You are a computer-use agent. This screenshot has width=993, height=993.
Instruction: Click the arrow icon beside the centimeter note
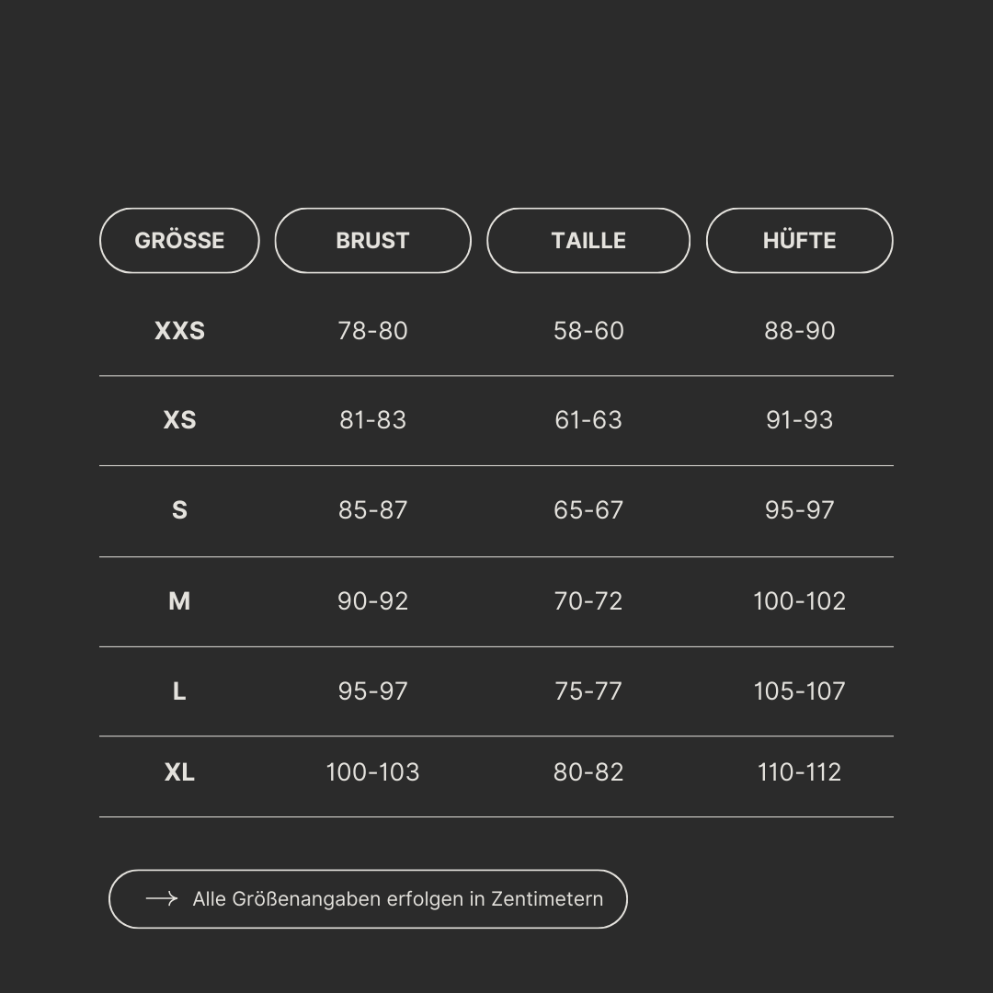pos(161,898)
